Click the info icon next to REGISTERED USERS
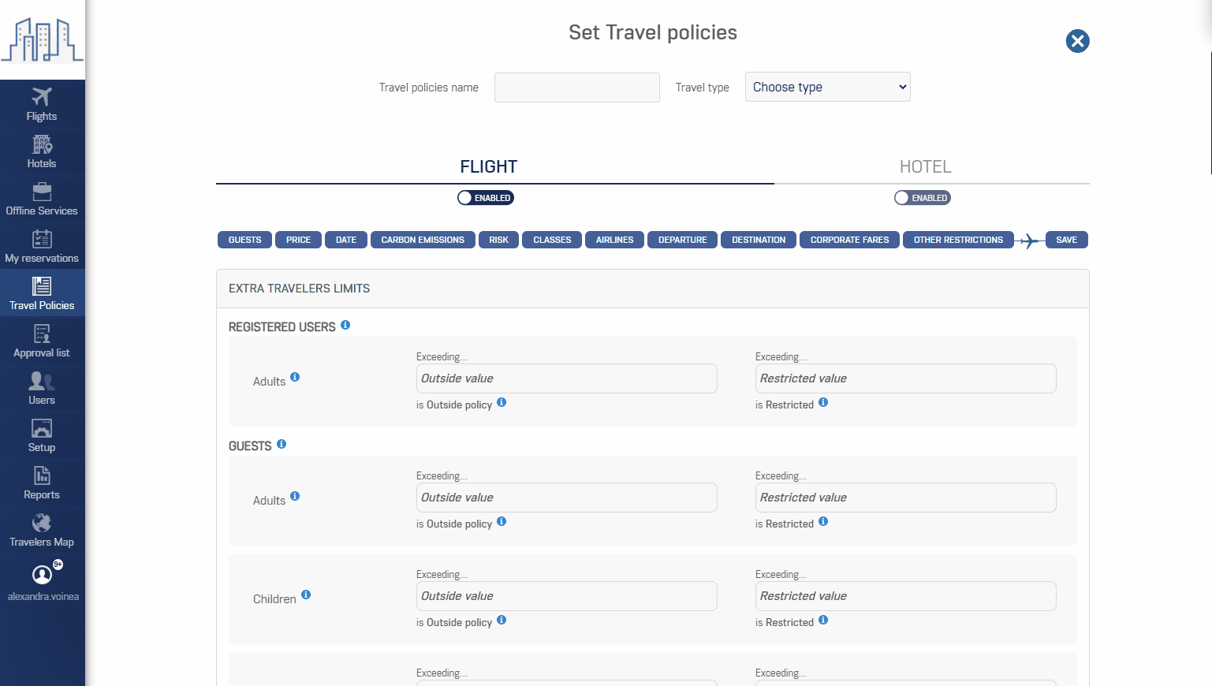The height and width of the screenshot is (686, 1212). 345,324
